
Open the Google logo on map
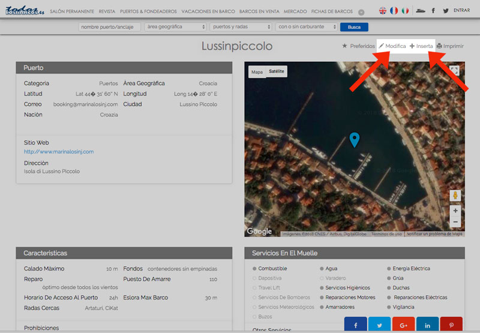pos(259,231)
